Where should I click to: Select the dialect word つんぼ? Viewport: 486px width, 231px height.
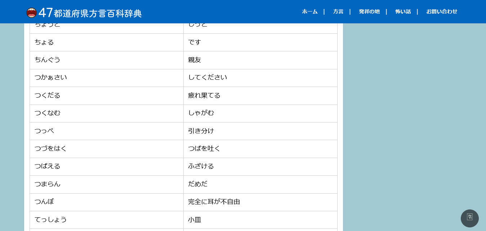[x=44, y=202]
